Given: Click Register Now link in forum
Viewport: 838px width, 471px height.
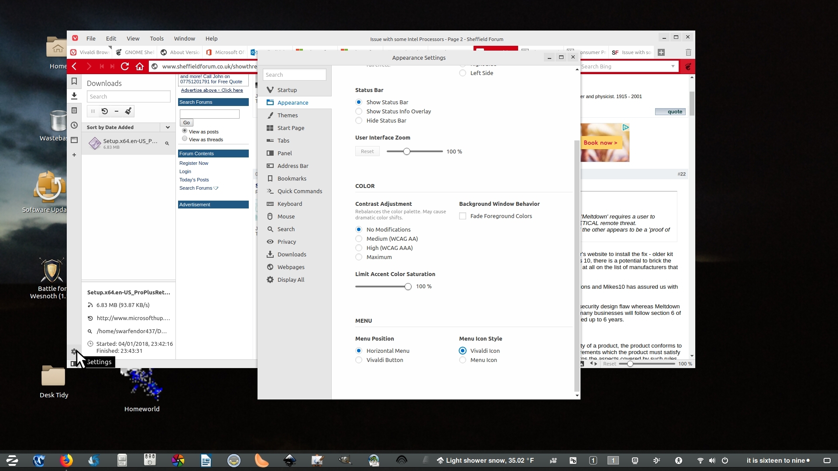Looking at the screenshot, I should click(x=194, y=163).
